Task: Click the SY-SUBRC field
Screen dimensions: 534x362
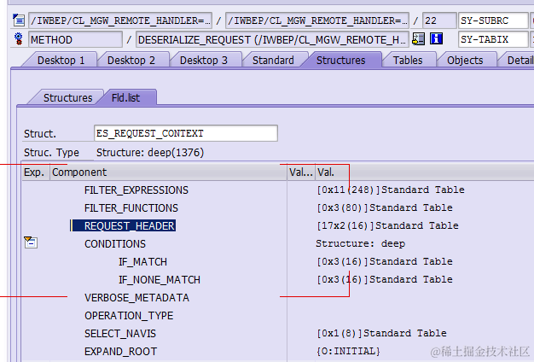Action: [493, 20]
